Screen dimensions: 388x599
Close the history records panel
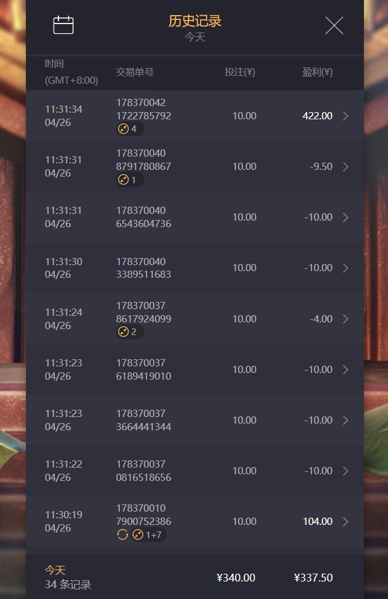click(334, 25)
